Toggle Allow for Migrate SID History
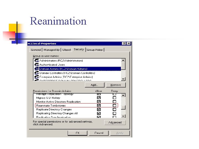 (99, 98)
